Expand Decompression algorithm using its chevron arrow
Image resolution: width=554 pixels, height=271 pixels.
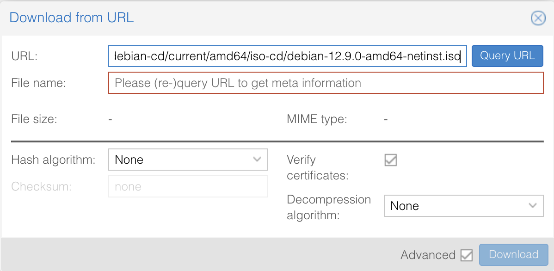point(533,206)
